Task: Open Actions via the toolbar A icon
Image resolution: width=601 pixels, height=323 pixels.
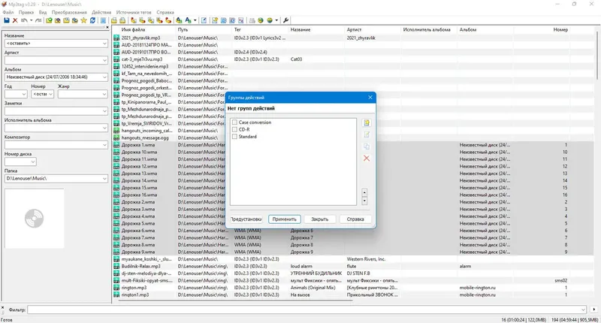Action: (x=179, y=20)
